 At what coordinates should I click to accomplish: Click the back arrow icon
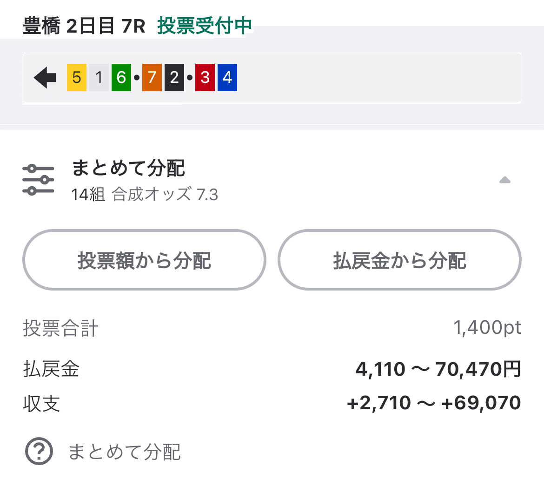point(44,77)
